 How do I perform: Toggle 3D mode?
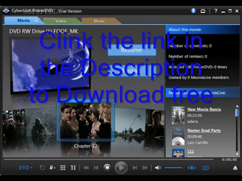pyautogui.click(x=205, y=168)
